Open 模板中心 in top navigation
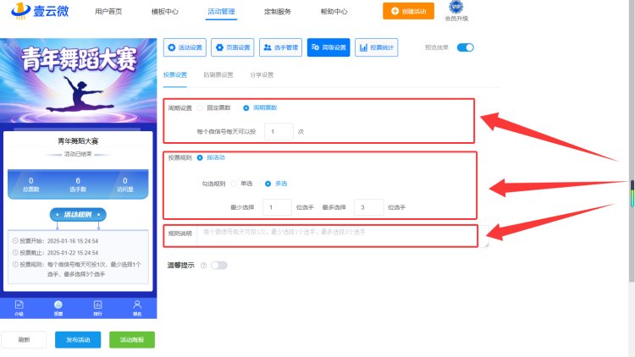This screenshot has width=635, height=357. click(165, 11)
